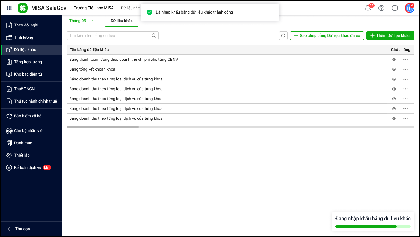This screenshot has width=420, height=237.
Task: Click Thêm Dữ liệu khác button
Action: 390,36
